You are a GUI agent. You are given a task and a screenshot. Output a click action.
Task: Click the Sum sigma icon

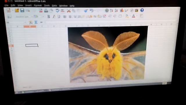tap(36, 22)
